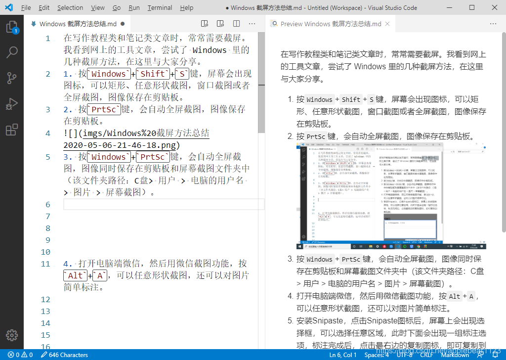The image size is (506, 360).
Task: Click preview intro paragraph '在写作教程类和笔记类文章时'
Action: pos(383,67)
